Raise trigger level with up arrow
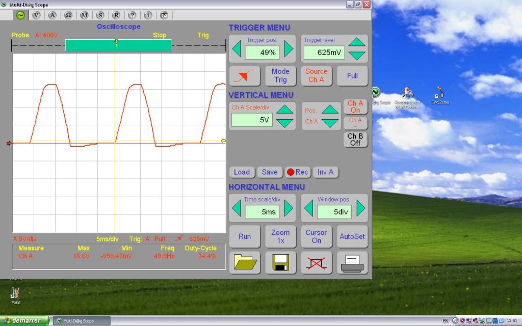Screen dimensions: 522x326 357,42
